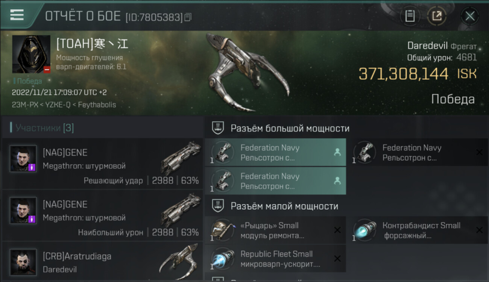The height and width of the screenshot is (282, 489).
Task: Click the Feythabolis region link
Action: tap(97, 105)
